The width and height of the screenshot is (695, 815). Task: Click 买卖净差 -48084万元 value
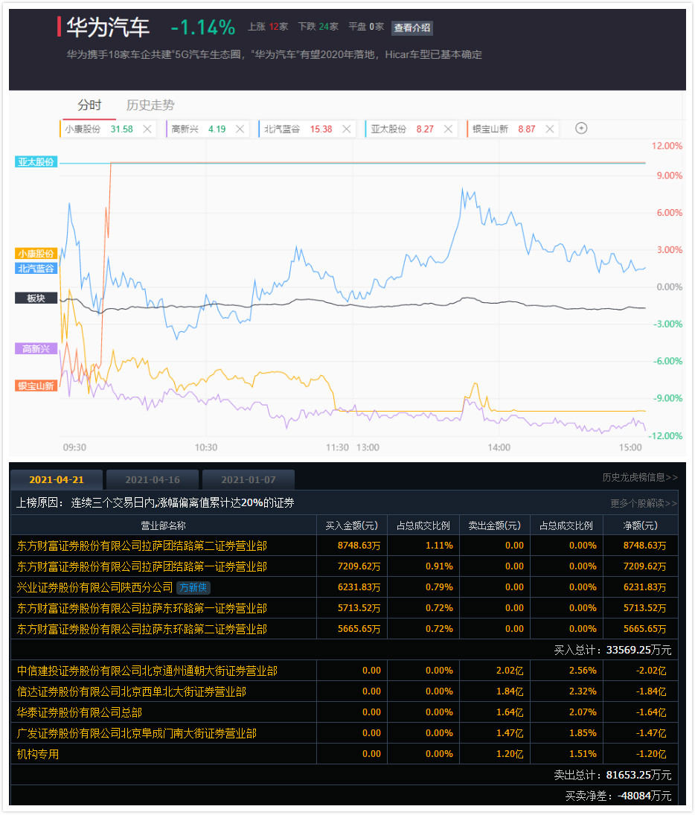(618, 796)
